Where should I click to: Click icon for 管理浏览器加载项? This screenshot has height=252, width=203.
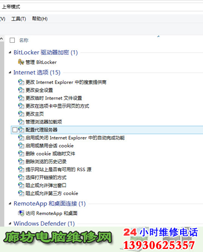pos(21,122)
